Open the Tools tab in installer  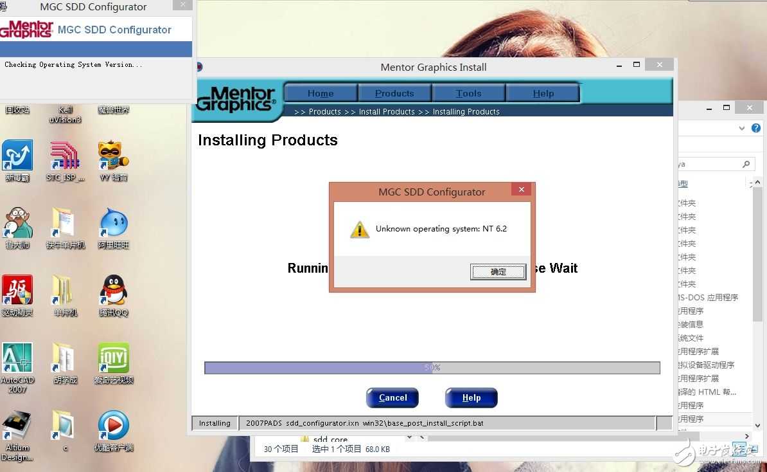[x=468, y=93]
